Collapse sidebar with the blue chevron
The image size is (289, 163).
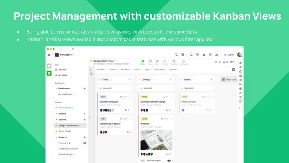(90, 117)
